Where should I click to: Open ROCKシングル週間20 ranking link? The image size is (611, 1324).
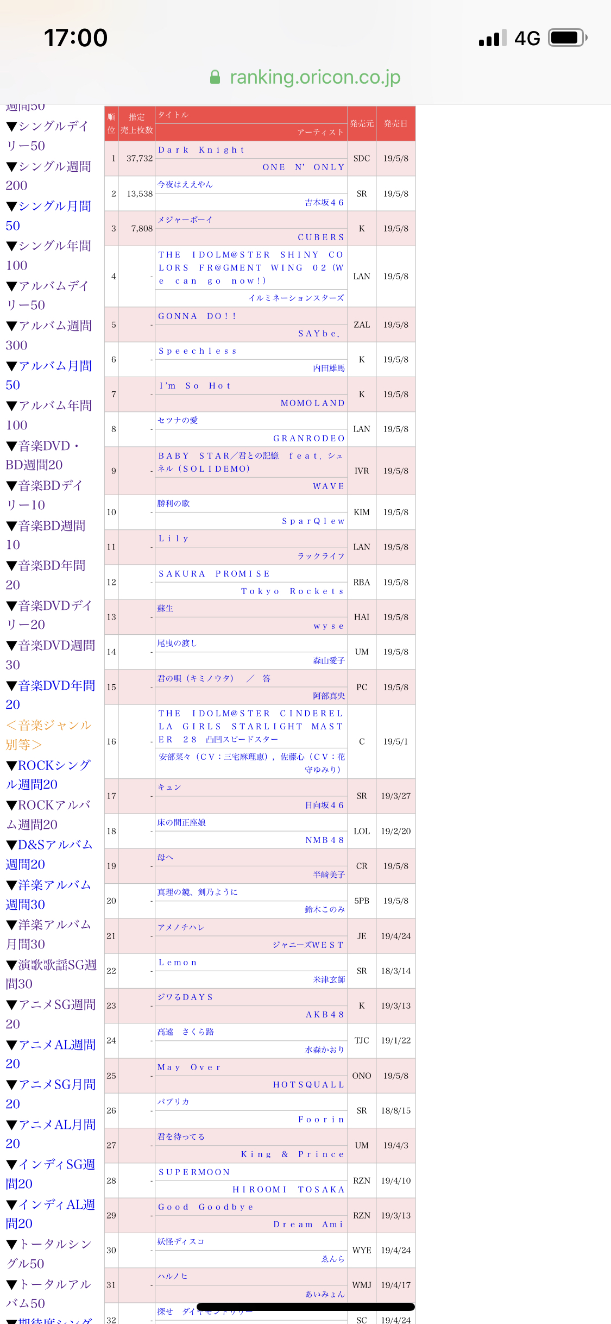click(48, 775)
